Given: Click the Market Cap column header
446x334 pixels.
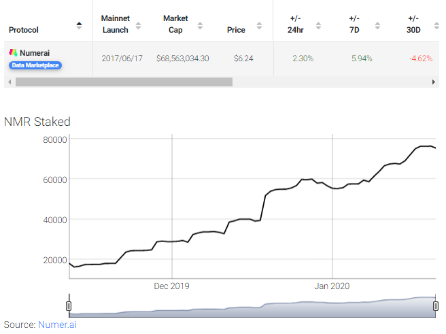Looking at the screenshot, I should [175, 24].
